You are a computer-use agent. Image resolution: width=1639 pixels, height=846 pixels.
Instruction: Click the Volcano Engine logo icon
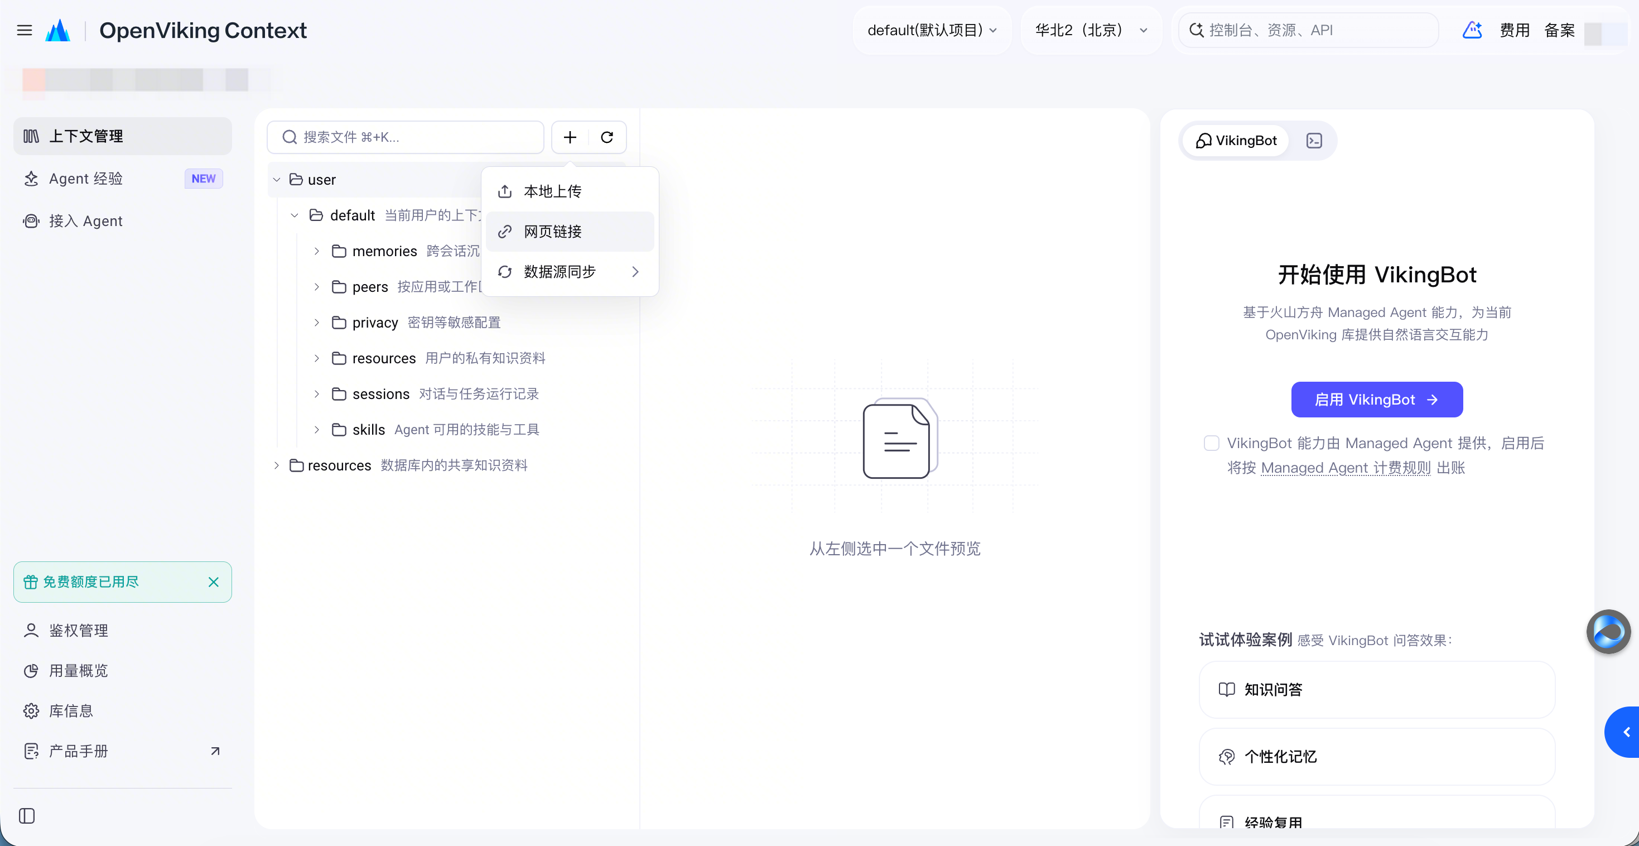point(58,30)
